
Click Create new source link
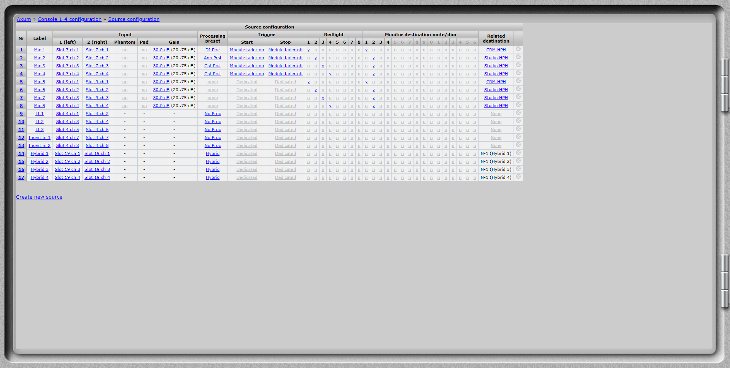39,197
